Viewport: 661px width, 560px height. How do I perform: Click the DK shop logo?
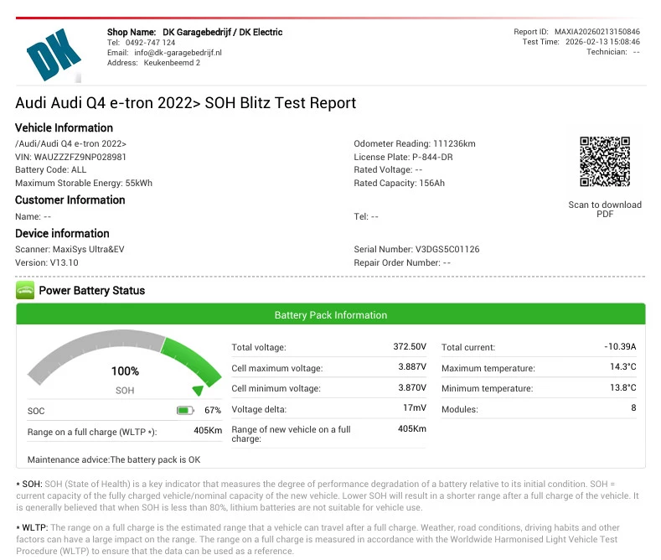54,52
